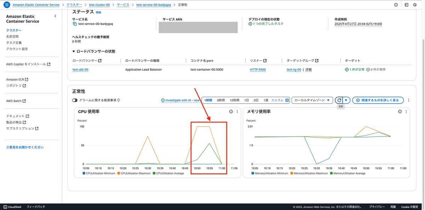Select the 1週 time range
Viewport: 425px width, 210px height.
point(266,100)
